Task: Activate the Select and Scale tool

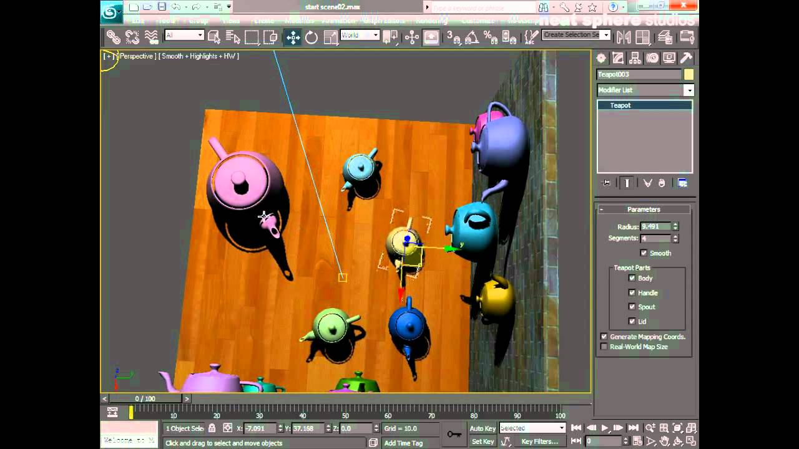Action: click(330, 37)
